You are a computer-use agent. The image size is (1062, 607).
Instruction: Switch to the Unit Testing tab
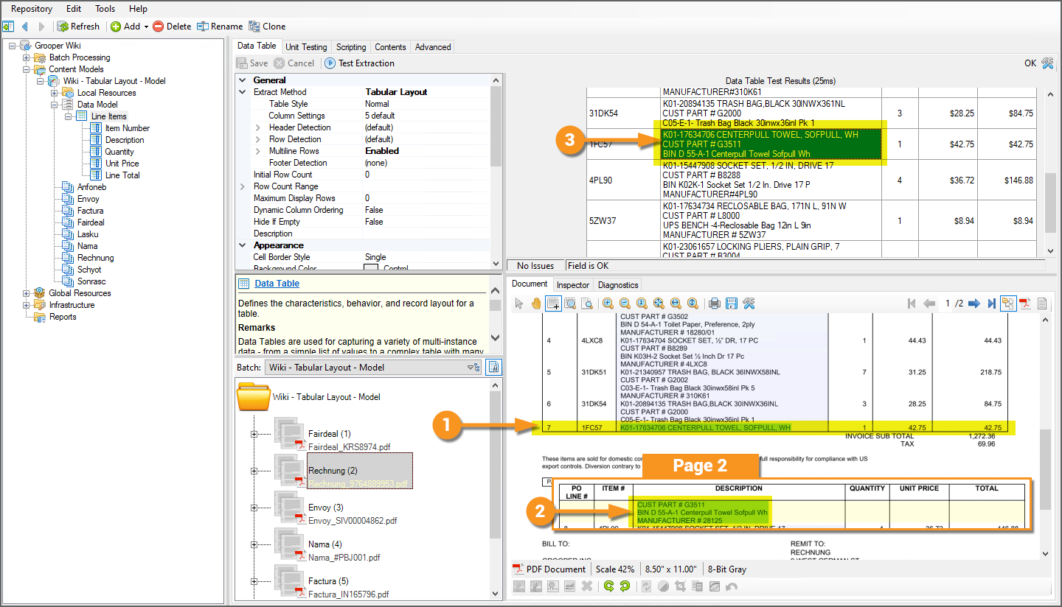[306, 46]
